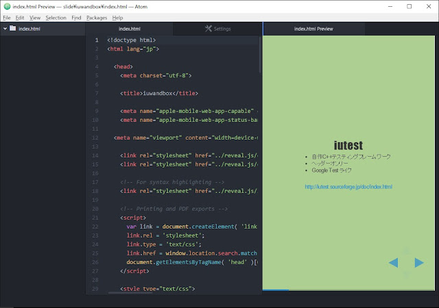The width and height of the screenshot is (439, 308).
Task: Click the Settings tab tools icon
Action: pyautogui.click(x=209, y=29)
